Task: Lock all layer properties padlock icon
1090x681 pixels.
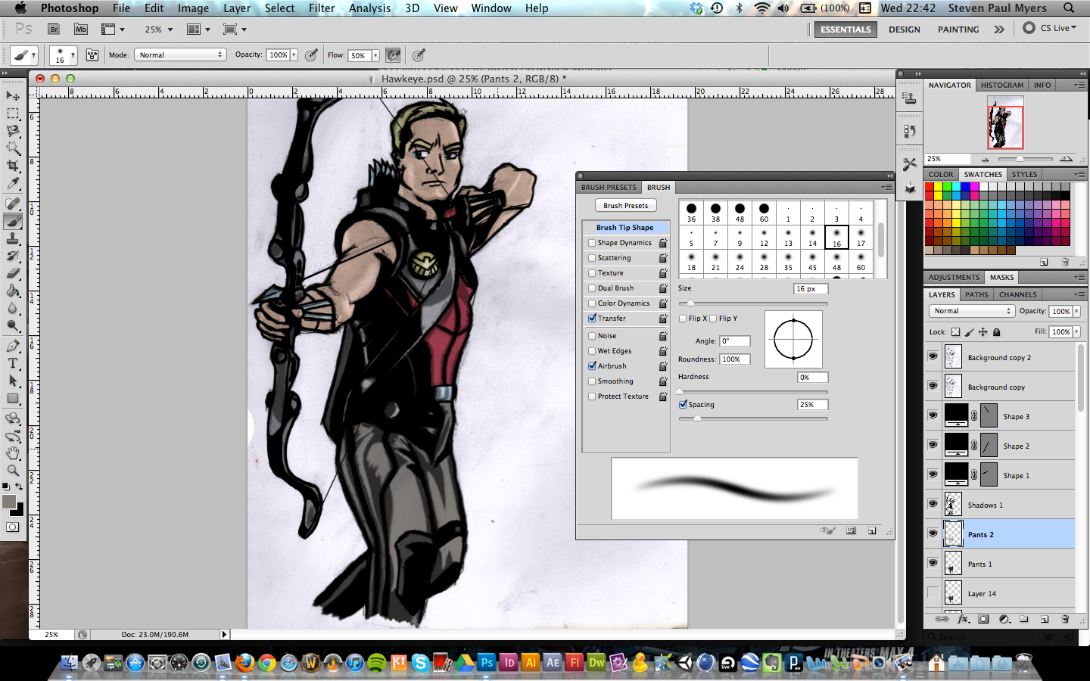Action: (x=996, y=332)
